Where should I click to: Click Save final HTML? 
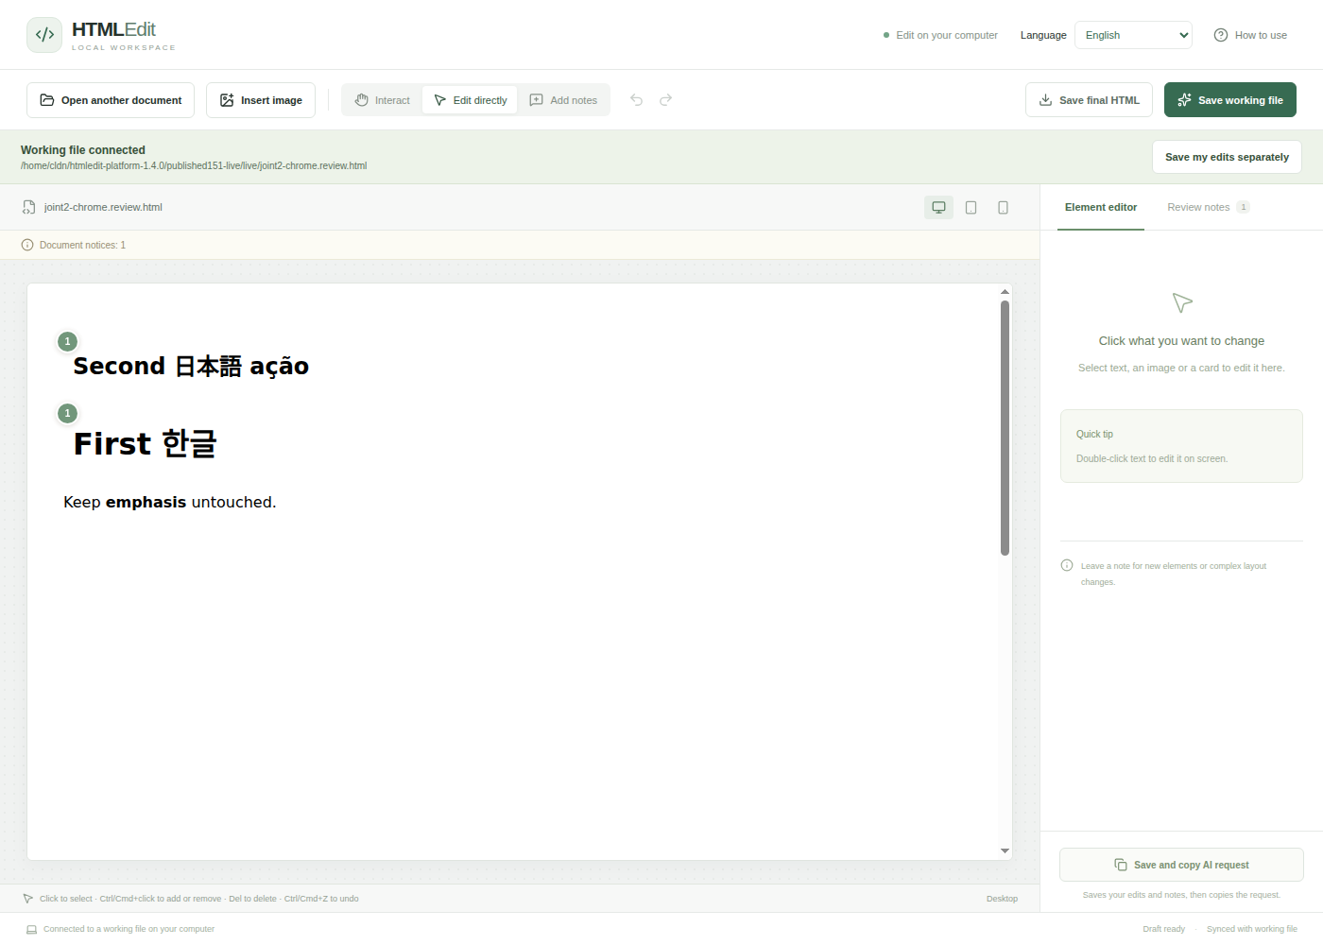click(x=1089, y=100)
